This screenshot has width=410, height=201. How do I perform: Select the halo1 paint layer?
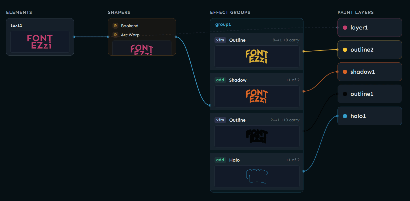370,116
